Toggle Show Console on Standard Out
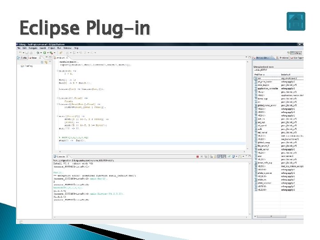The image size is (320, 240). coord(220,156)
